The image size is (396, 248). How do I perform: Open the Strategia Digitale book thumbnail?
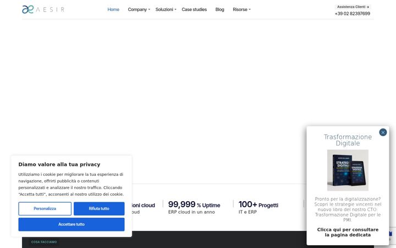click(348, 170)
